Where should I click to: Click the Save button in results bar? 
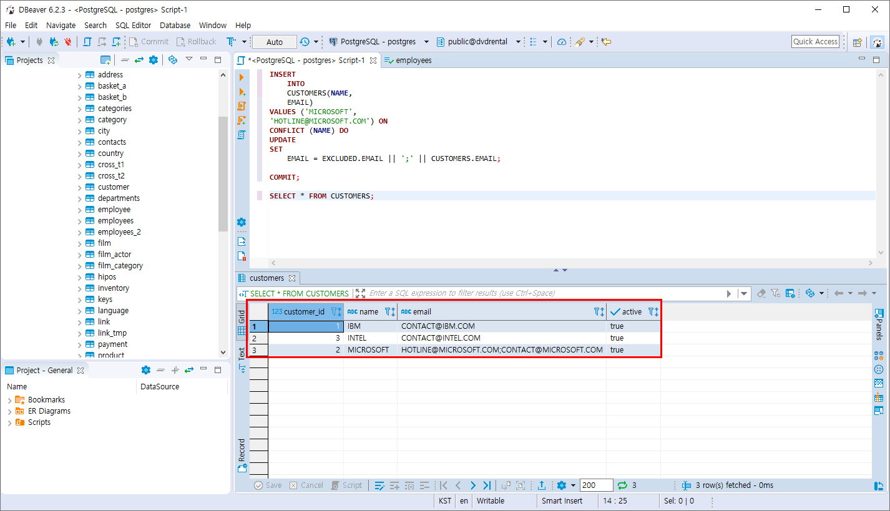tap(268, 485)
